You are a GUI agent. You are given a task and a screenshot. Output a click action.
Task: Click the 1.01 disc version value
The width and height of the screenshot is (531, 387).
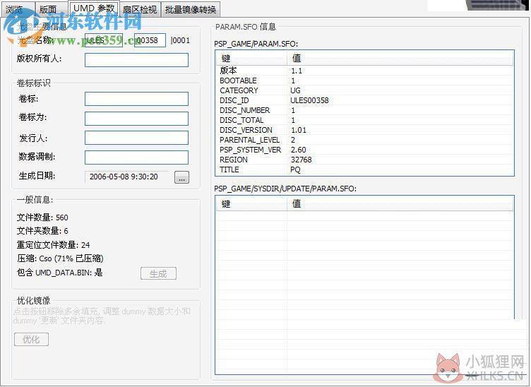pyautogui.click(x=299, y=130)
